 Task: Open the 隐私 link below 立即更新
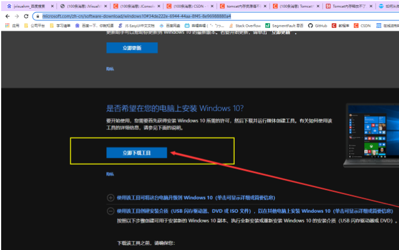coord(110,69)
